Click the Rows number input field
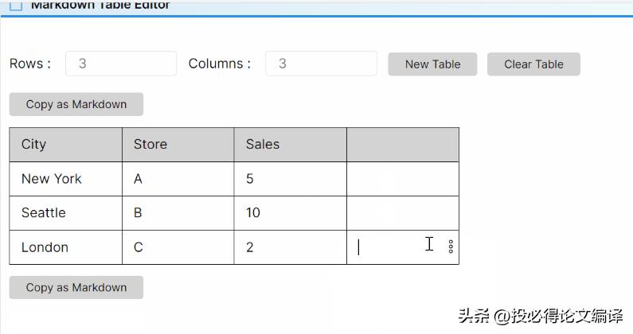Image resolution: width=633 pixels, height=334 pixels. tap(121, 64)
